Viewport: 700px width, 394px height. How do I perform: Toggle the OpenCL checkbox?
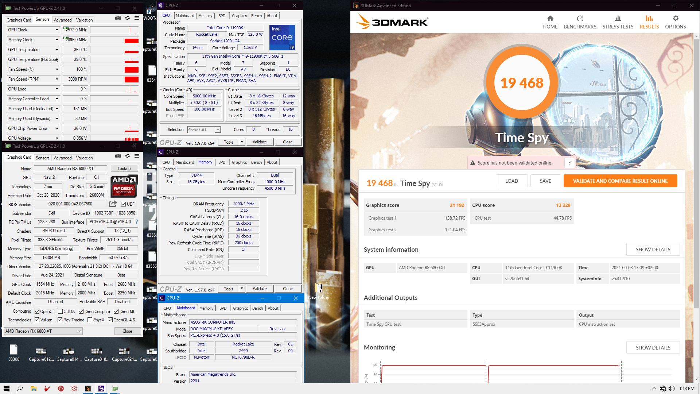[37, 311]
